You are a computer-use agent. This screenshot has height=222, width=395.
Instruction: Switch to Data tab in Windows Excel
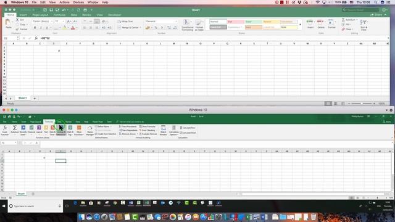pyautogui.click(x=59, y=122)
